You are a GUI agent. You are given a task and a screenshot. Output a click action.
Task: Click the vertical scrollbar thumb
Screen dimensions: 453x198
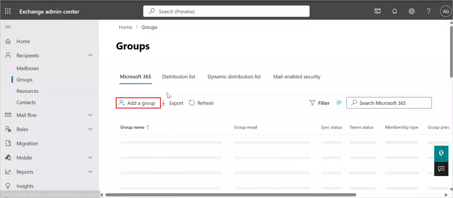pos(451,51)
